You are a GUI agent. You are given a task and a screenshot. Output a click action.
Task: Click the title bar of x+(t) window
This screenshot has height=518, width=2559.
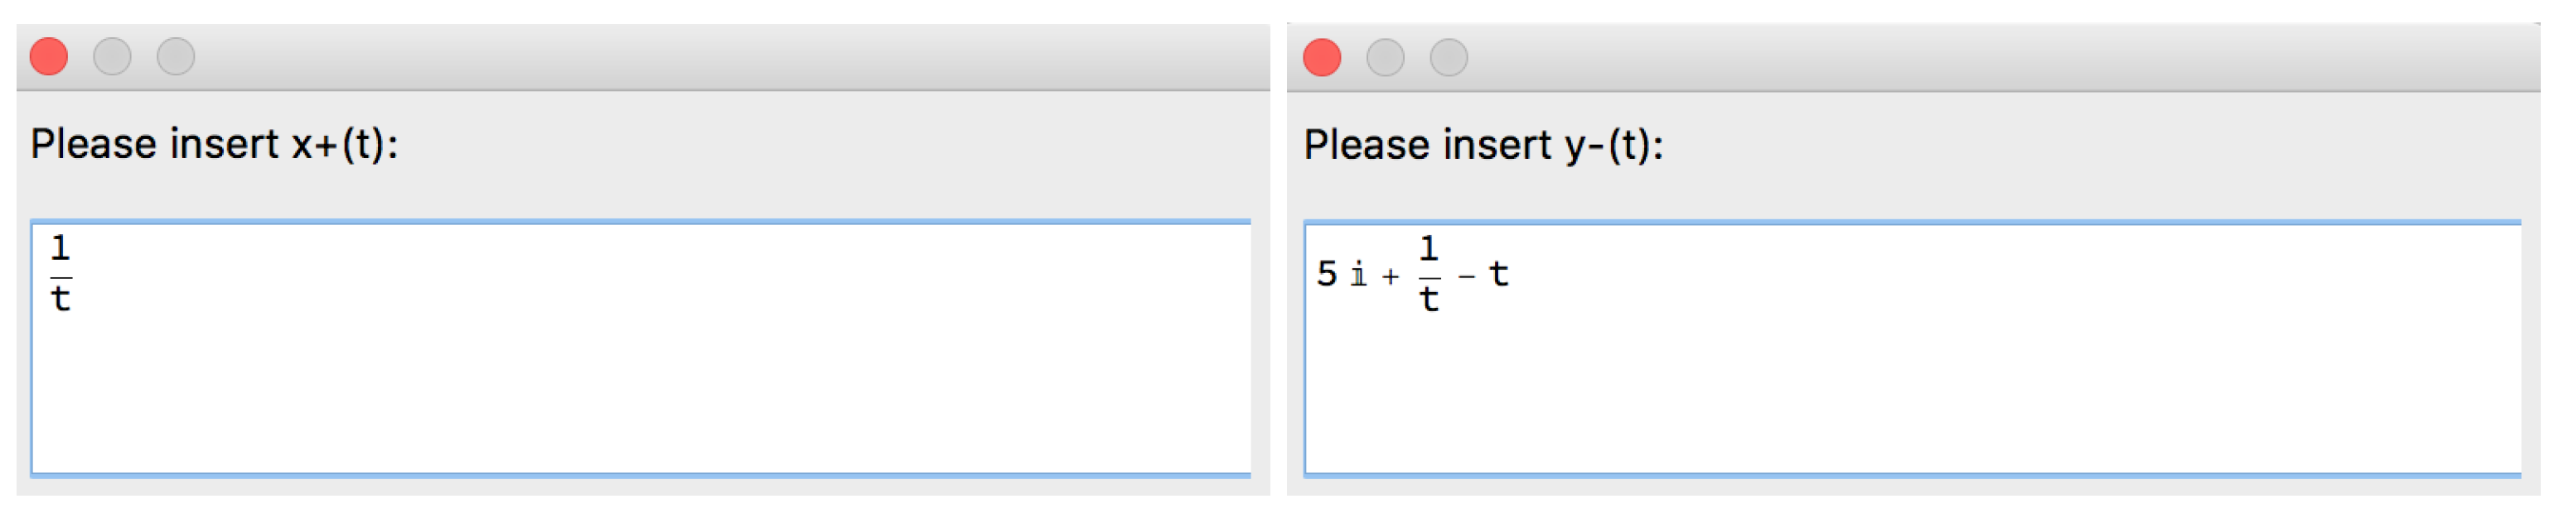tap(695, 56)
